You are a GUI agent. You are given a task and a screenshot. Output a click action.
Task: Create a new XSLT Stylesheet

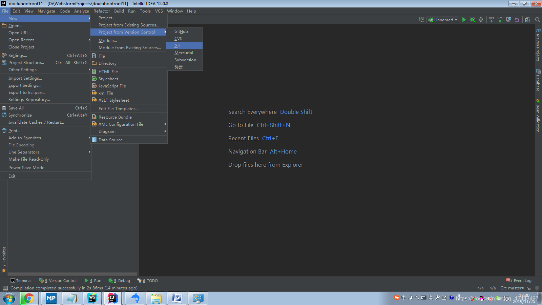pos(129,100)
